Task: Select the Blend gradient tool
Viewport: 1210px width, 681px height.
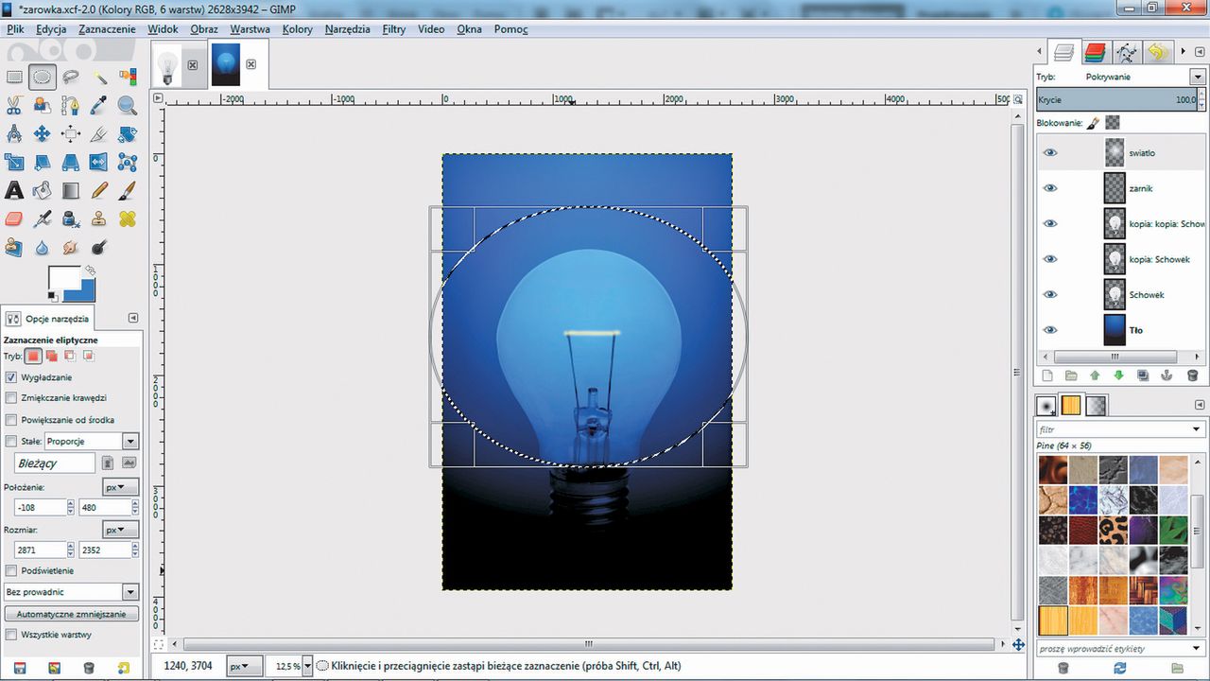Action: 71,191
